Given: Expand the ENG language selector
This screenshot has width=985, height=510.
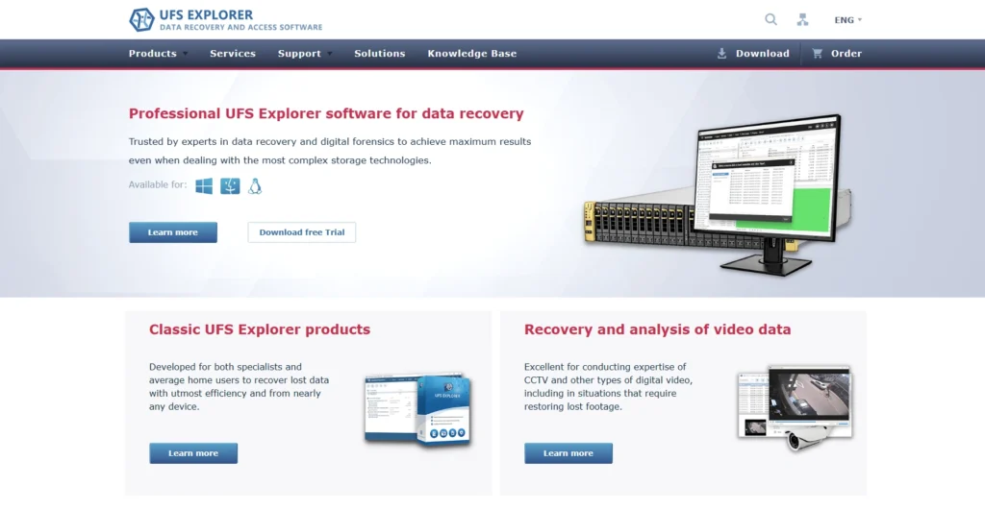Looking at the screenshot, I should coord(848,20).
